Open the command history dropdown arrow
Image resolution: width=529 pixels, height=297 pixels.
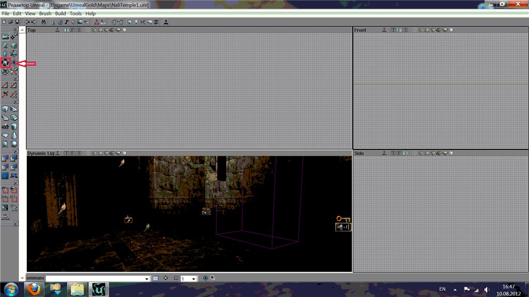pos(147,278)
